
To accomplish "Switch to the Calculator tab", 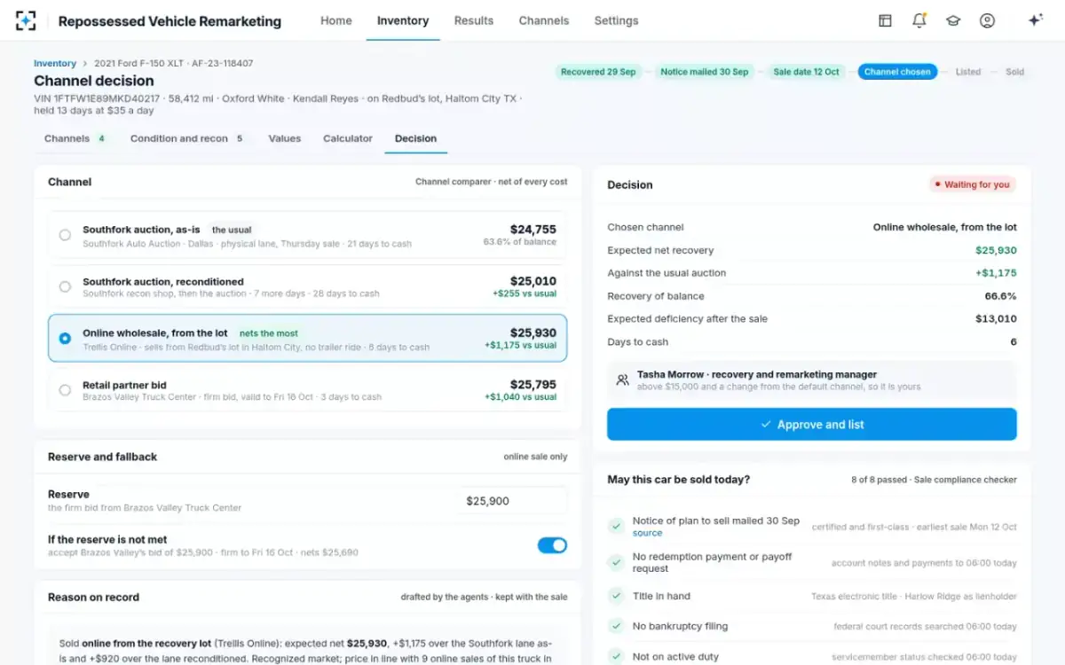I will point(348,138).
